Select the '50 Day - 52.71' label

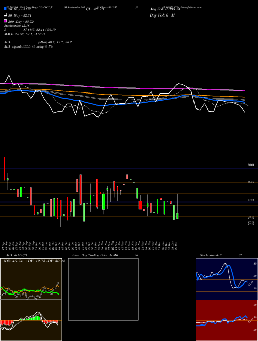[x=20, y=16]
